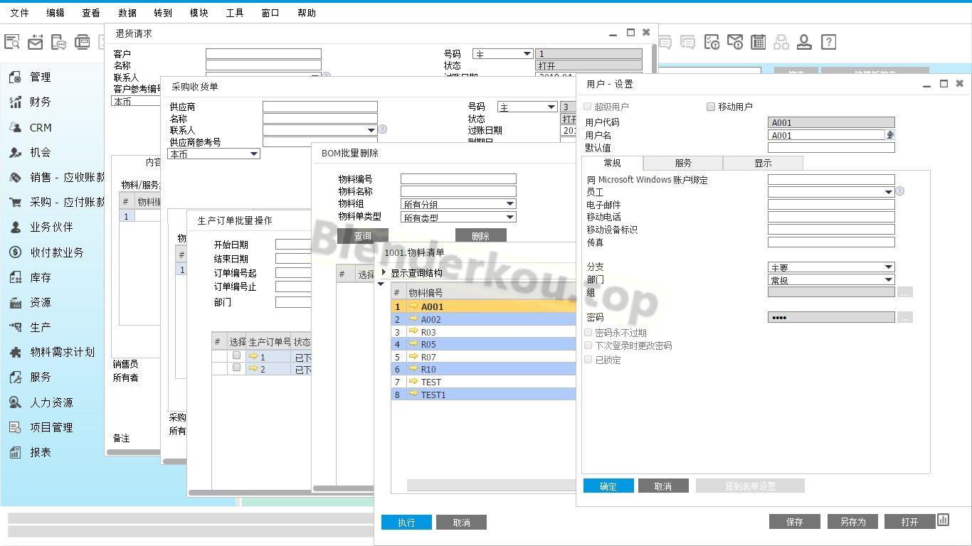Click the user profile toolbar icon
Image resolution: width=972 pixels, height=546 pixels.
[804, 42]
